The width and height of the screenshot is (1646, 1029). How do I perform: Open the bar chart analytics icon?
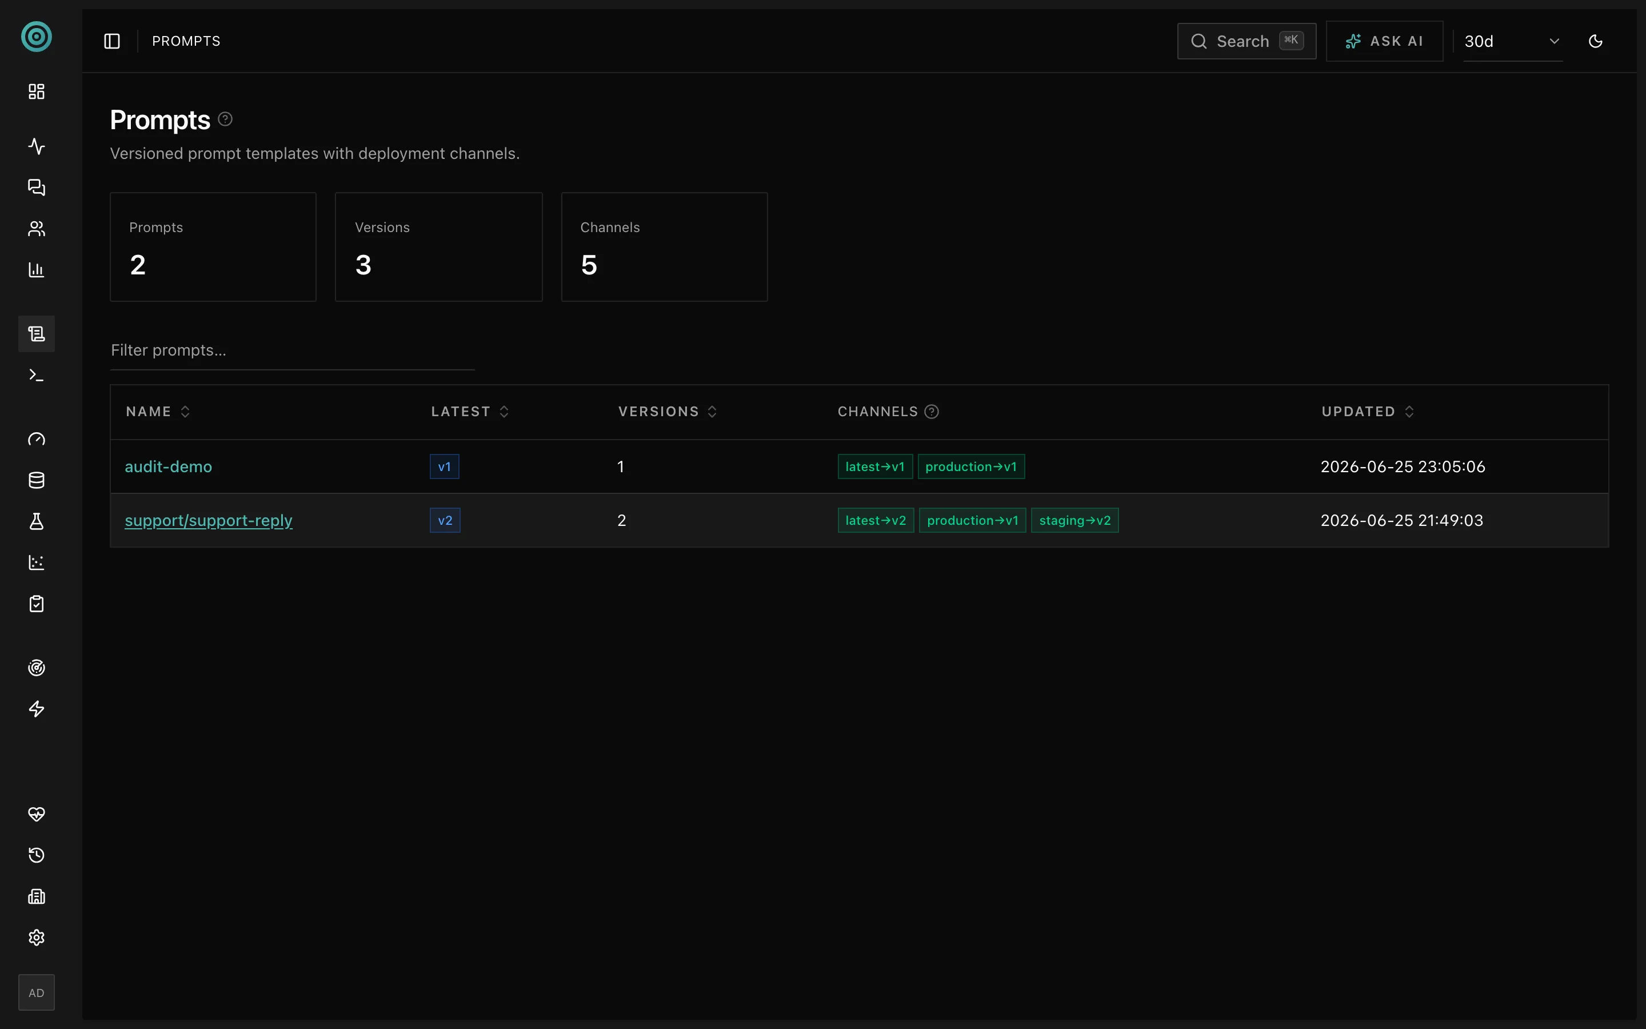click(x=36, y=269)
